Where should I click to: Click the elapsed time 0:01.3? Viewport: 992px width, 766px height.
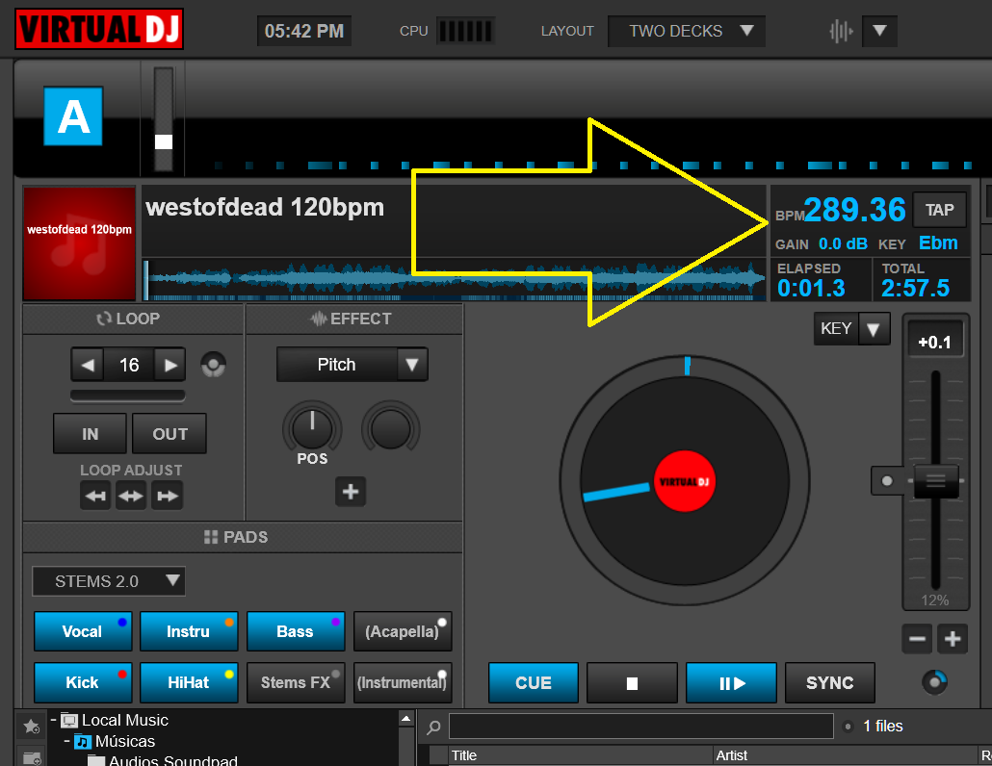pyautogui.click(x=811, y=288)
